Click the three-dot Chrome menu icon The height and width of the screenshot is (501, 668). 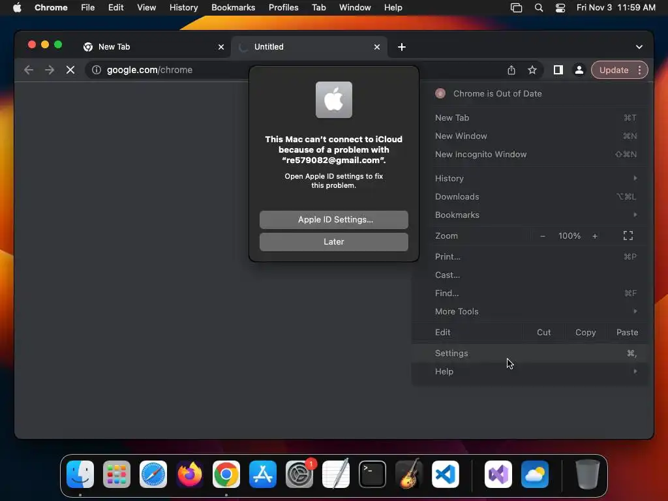(x=639, y=70)
